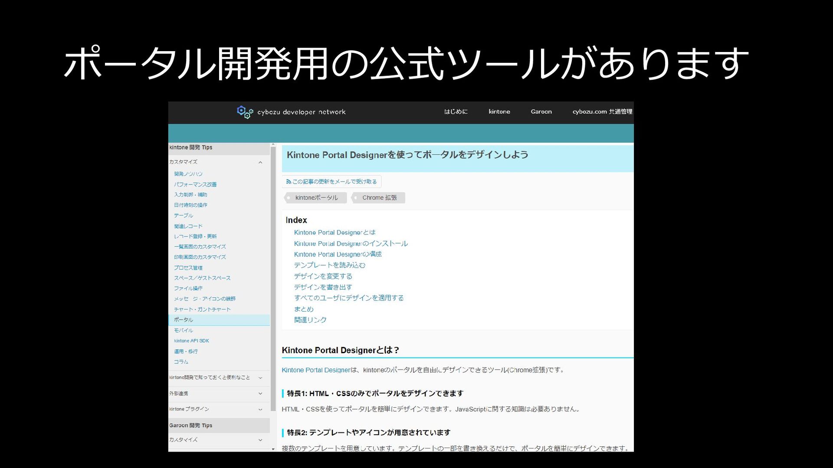
Task: Click the Chrome 拡張 tag
Action: click(x=378, y=198)
